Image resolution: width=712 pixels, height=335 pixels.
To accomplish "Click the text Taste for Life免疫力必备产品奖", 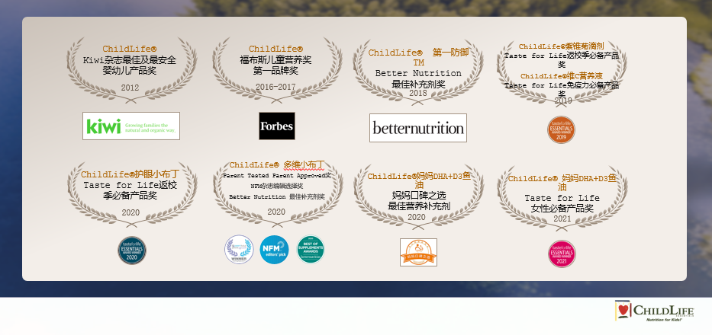I will tap(562, 89).
